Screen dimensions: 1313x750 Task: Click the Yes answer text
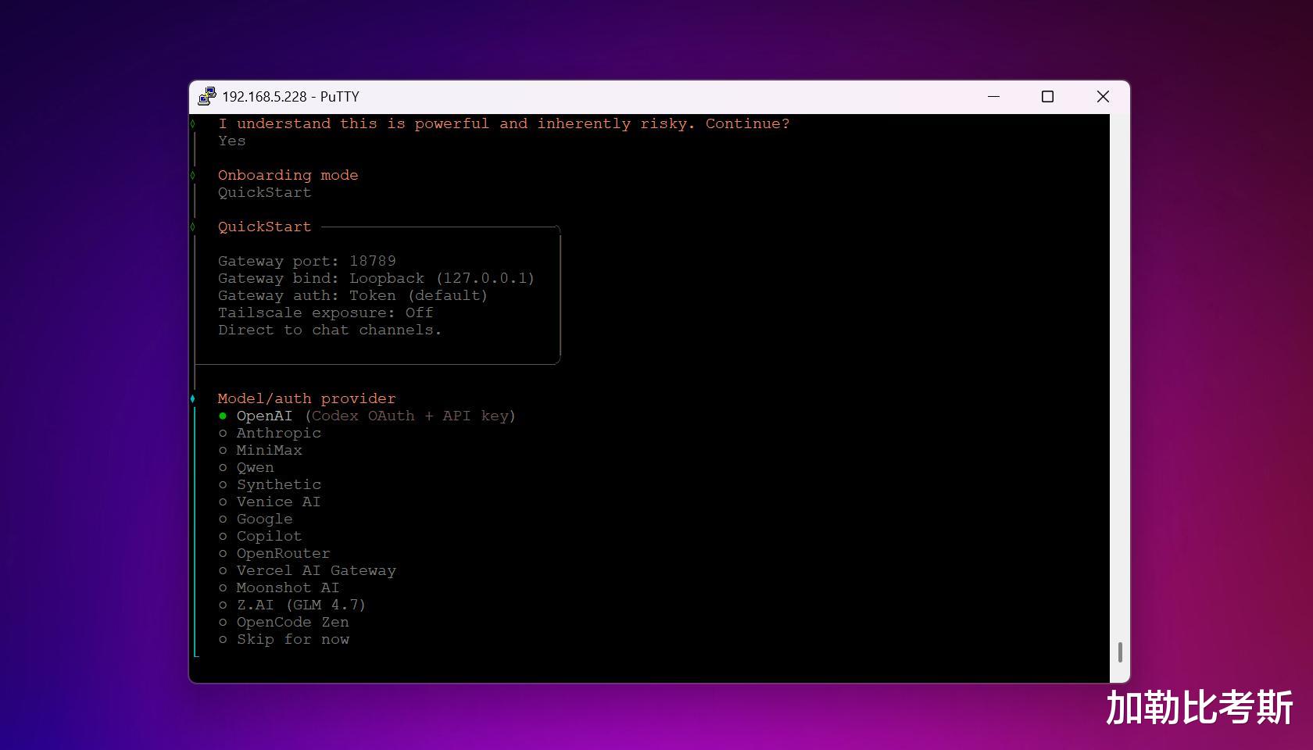tap(232, 141)
